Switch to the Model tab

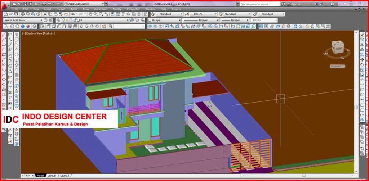coord(40,176)
